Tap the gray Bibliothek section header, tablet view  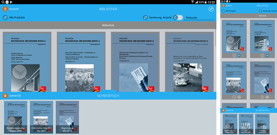[x=108, y=25]
